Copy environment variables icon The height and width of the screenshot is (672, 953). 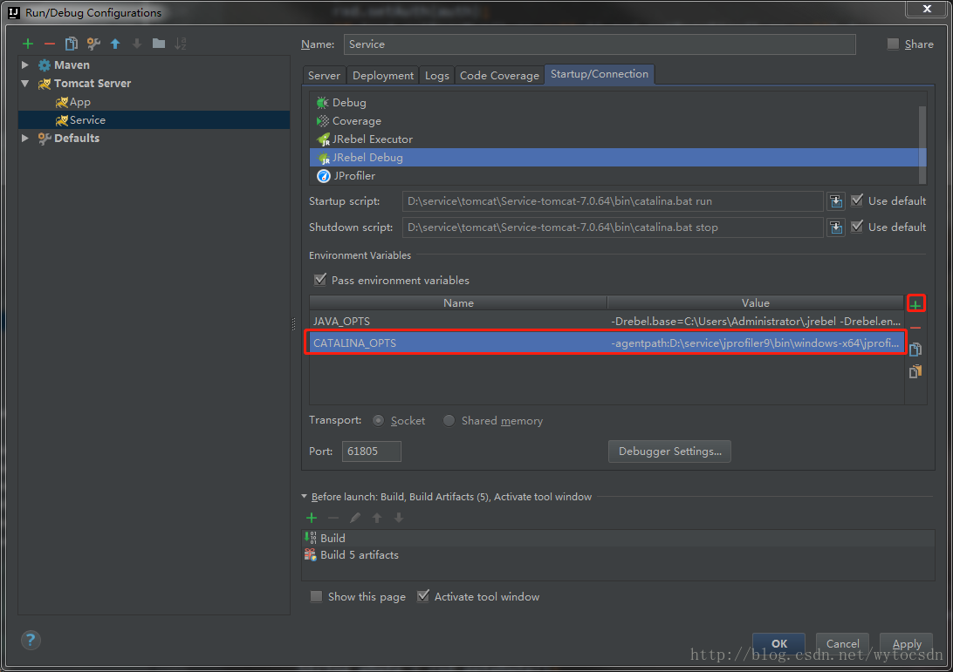tap(915, 349)
